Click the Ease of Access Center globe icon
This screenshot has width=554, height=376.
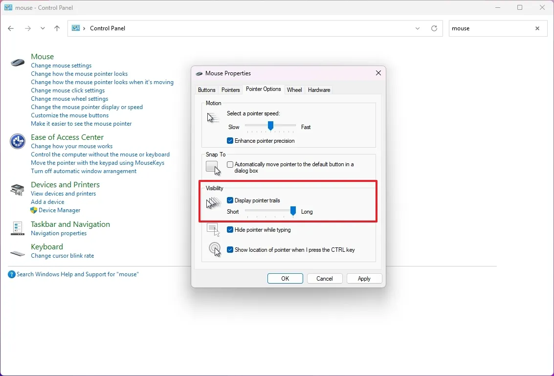tap(17, 141)
